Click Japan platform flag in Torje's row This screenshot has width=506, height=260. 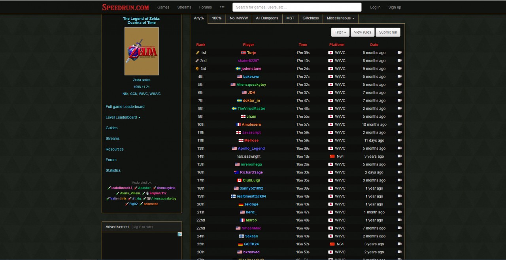coord(330,53)
